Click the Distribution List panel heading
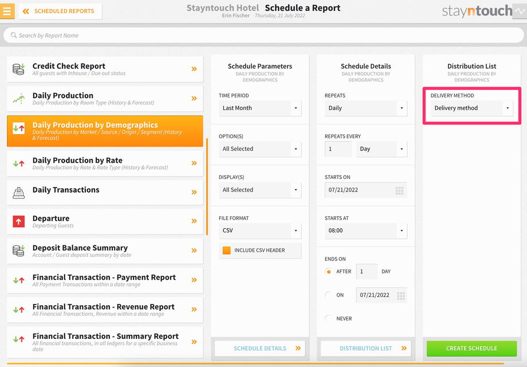Image resolution: width=527 pixels, height=367 pixels. click(x=471, y=67)
